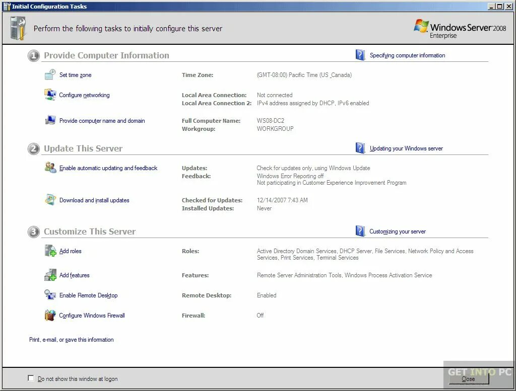Click the Windows Server 2008 Enterprise logo
The image size is (516, 391).
pyautogui.click(x=460, y=29)
